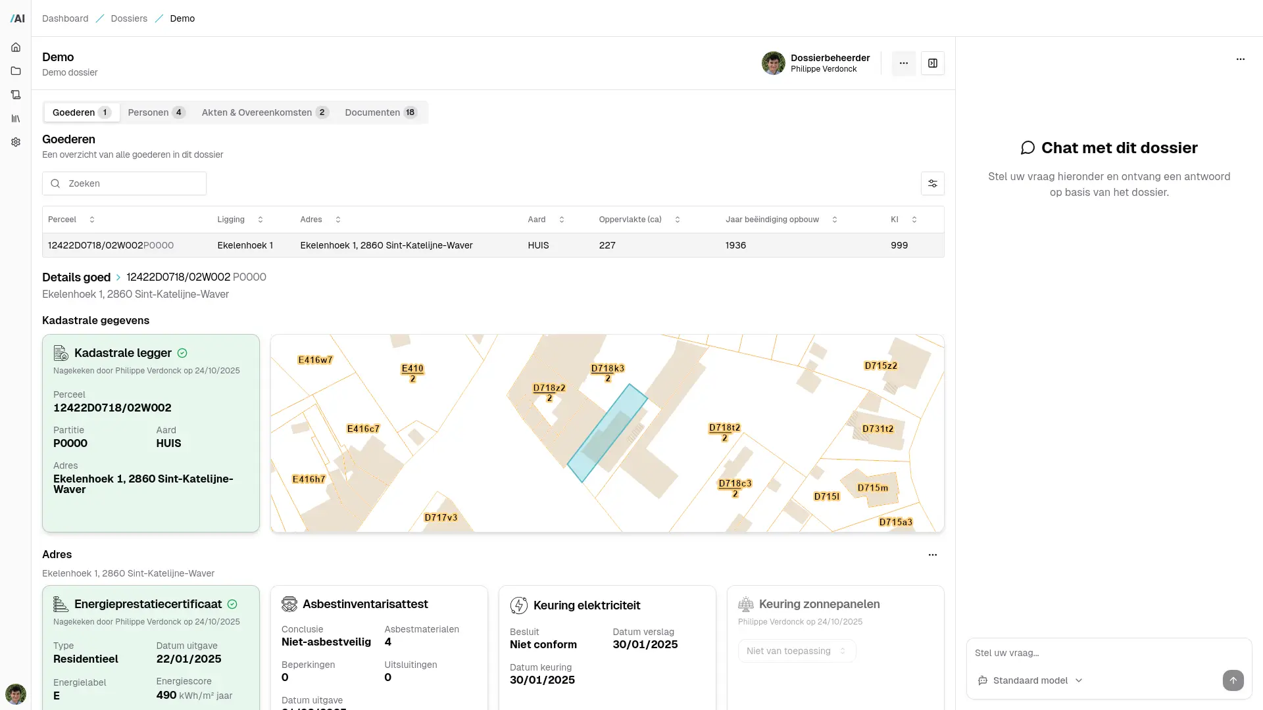
Task: Open the Niet van toepassing dropdown
Action: (x=796, y=651)
